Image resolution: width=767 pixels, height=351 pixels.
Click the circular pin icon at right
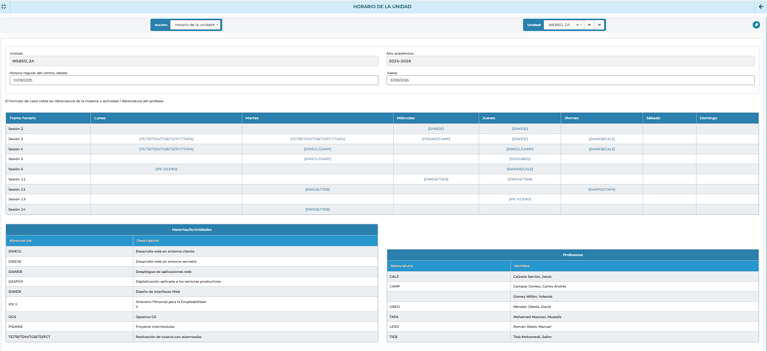click(756, 25)
